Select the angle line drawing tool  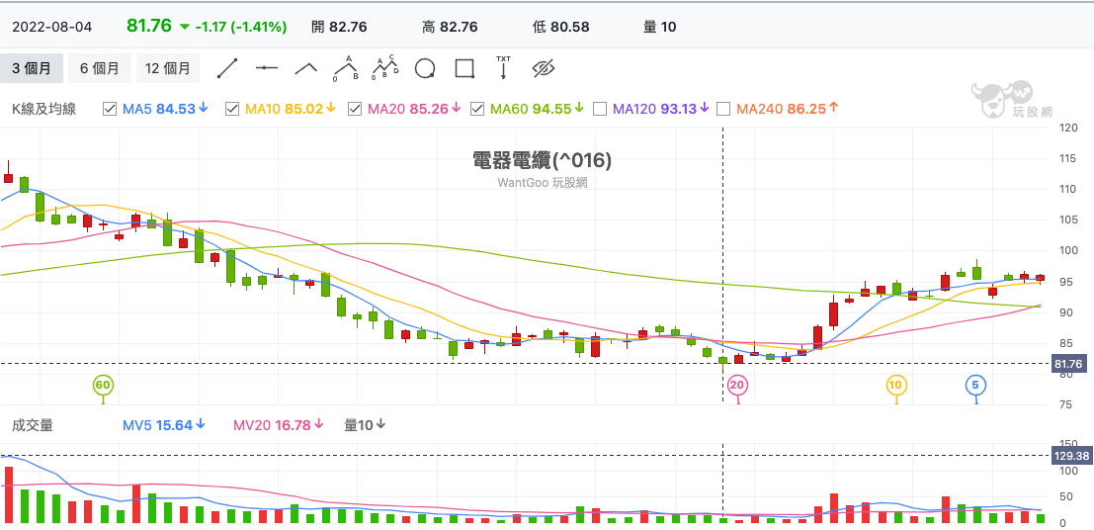pos(305,68)
